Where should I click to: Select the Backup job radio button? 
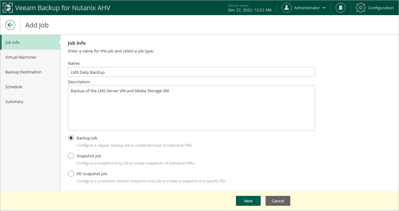[x=71, y=138]
